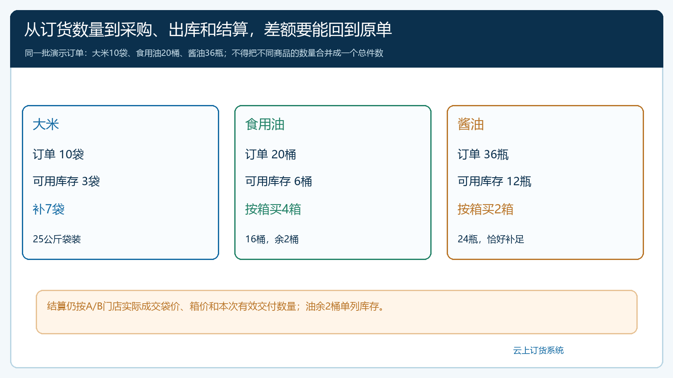
Task: Click the settlement note starting with 结算仍按A/B门店
Action: point(216,307)
